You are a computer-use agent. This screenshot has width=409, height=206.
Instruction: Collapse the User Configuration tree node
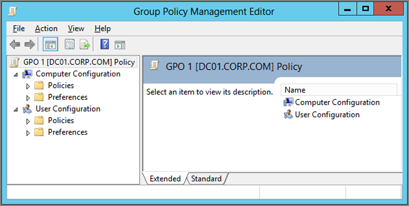pos(16,110)
